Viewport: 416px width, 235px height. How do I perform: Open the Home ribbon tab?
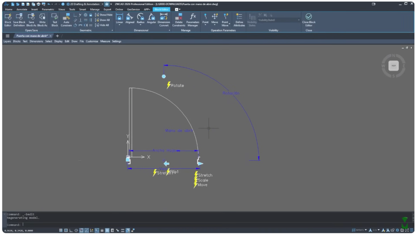pos(9,9)
